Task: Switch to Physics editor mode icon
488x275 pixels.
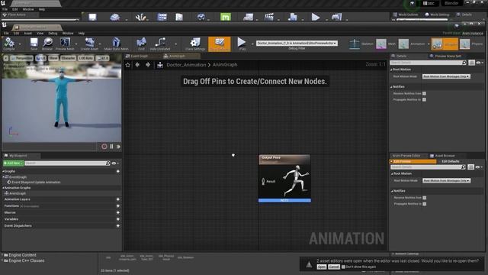Action: coord(464,44)
